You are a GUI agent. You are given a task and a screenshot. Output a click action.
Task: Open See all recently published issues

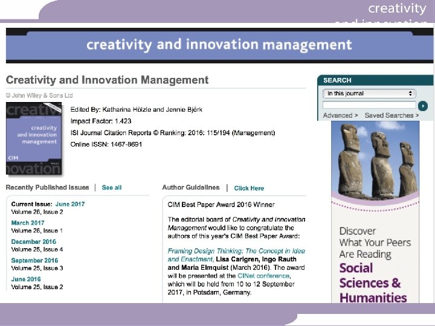[x=112, y=187]
